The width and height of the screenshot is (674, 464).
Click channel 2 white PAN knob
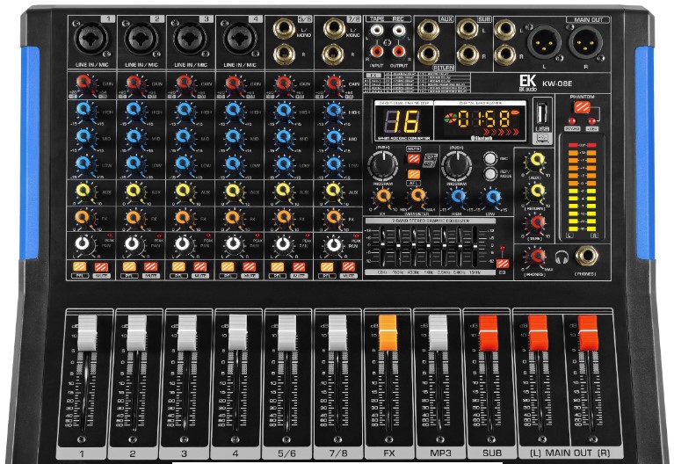(x=133, y=244)
